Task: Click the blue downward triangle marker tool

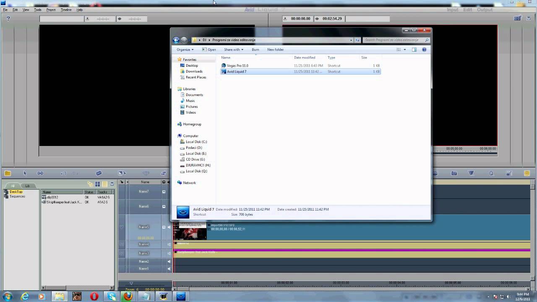Action: (471, 173)
